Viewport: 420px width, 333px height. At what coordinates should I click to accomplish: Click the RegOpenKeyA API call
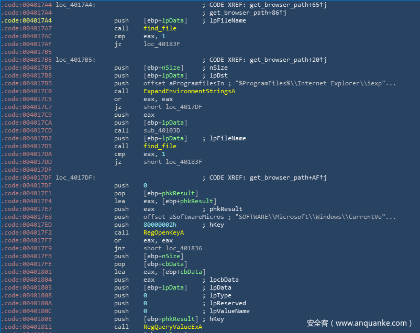[163, 232]
